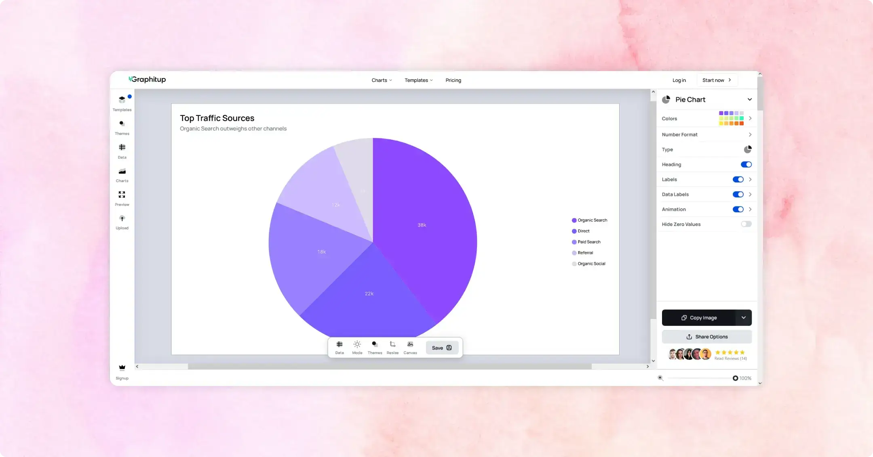This screenshot has width=873, height=457.
Task: Enable the Hide Zero Values switch
Action: (x=746, y=224)
